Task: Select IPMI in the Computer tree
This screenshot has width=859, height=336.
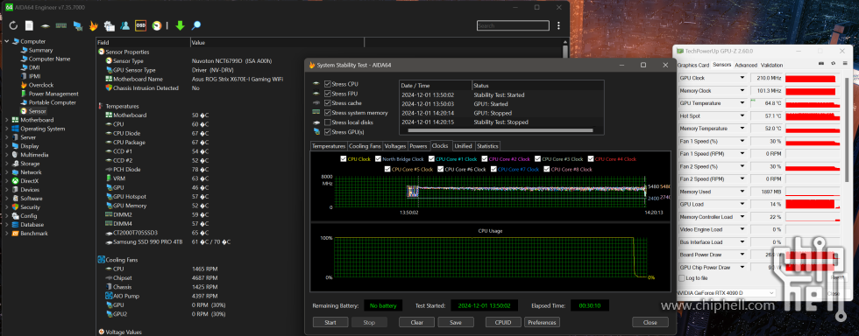Action: point(34,77)
